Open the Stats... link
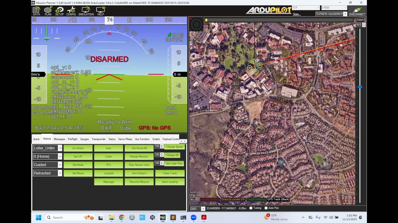The width and height of the screenshot is (398, 223). [297, 14]
